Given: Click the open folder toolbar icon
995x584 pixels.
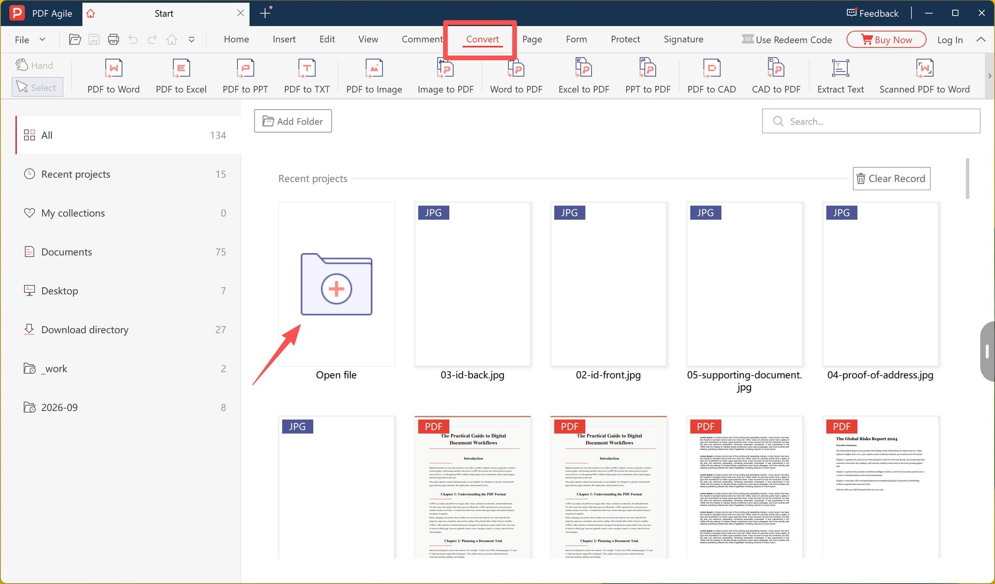Looking at the screenshot, I should tap(75, 40).
